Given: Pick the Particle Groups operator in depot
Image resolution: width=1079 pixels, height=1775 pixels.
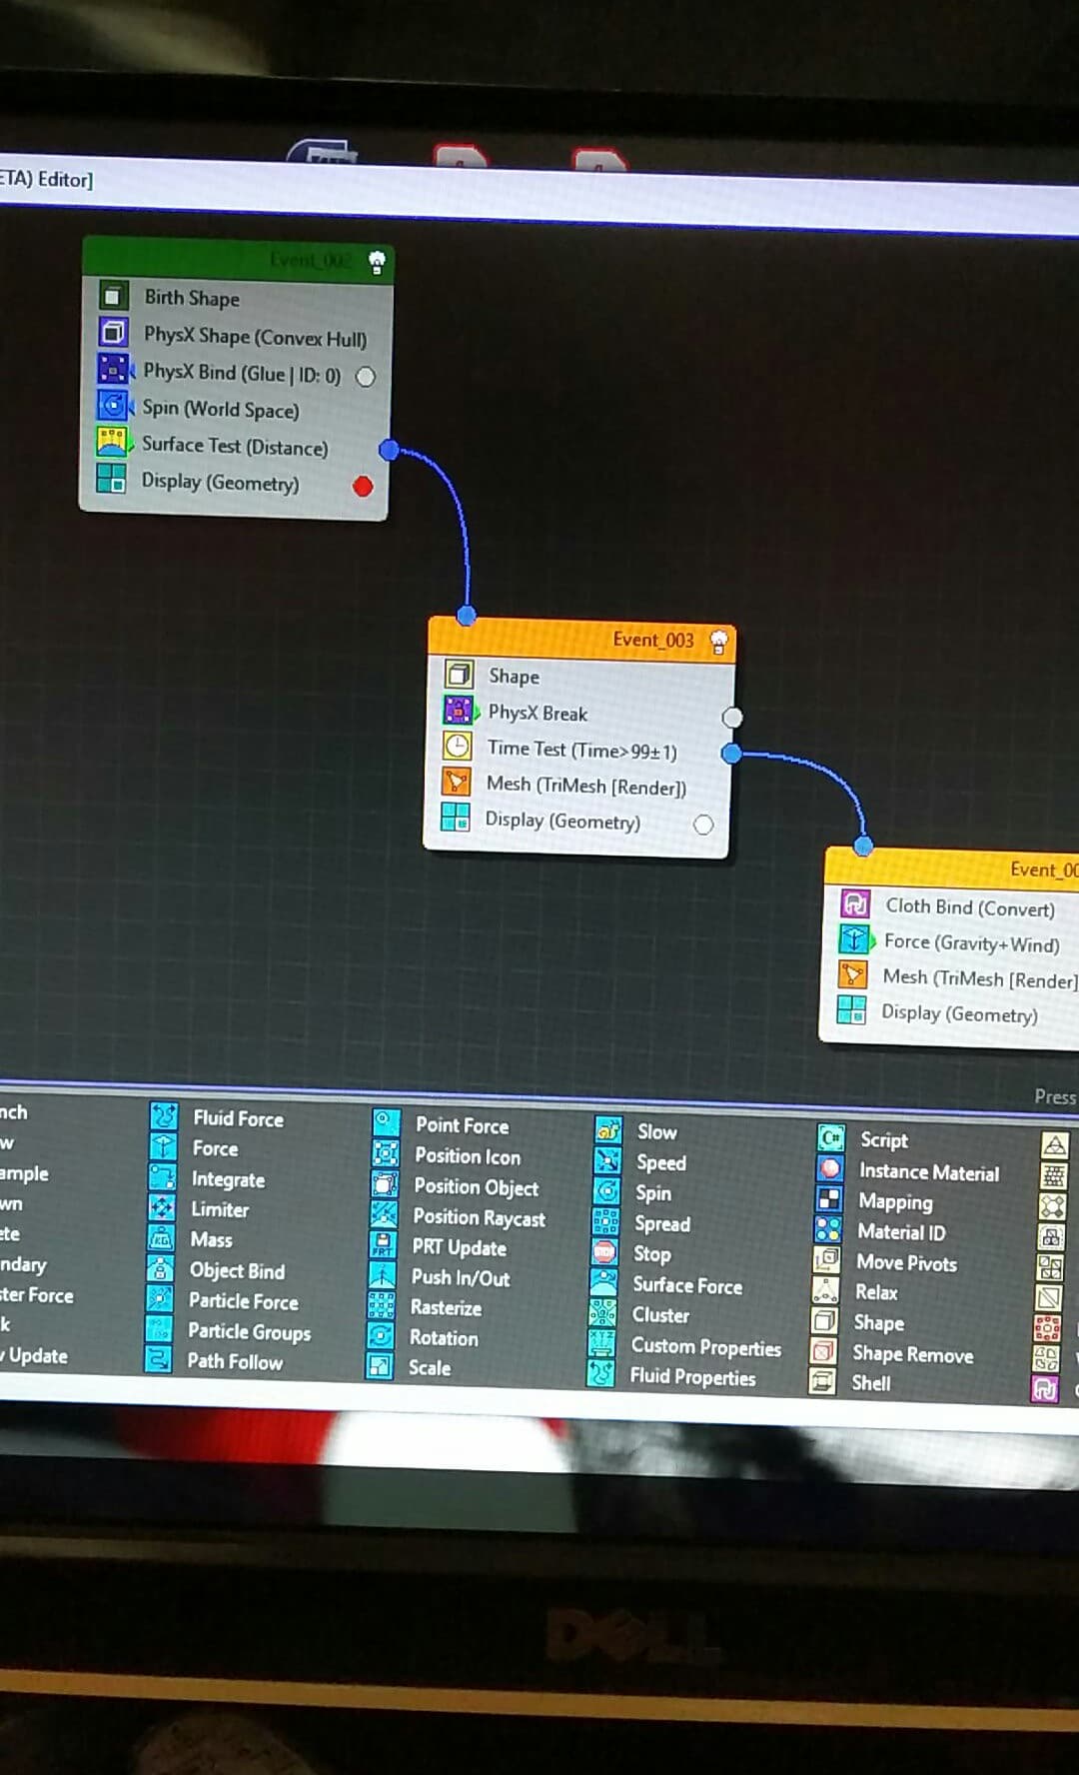Looking at the screenshot, I should pos(249,1331).
